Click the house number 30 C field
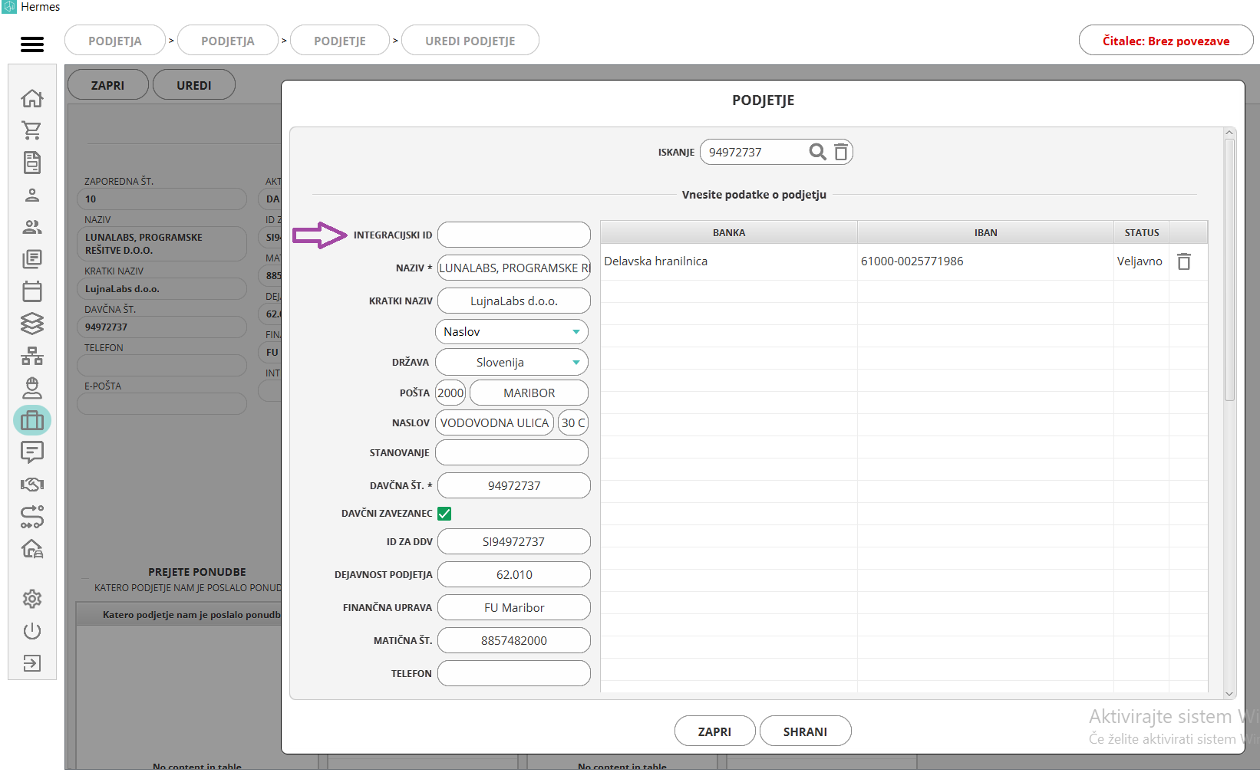This screenshot has height=779, width=1260. tap(573, 422)
